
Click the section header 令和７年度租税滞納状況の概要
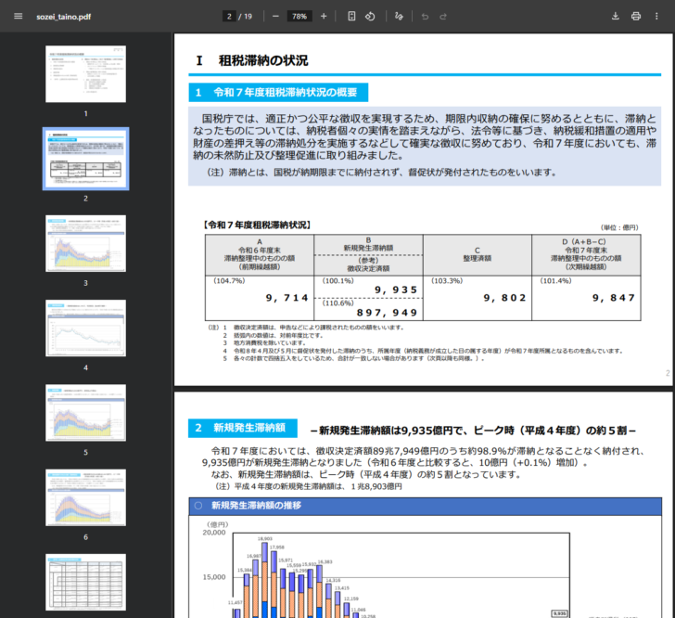point(278,92)
